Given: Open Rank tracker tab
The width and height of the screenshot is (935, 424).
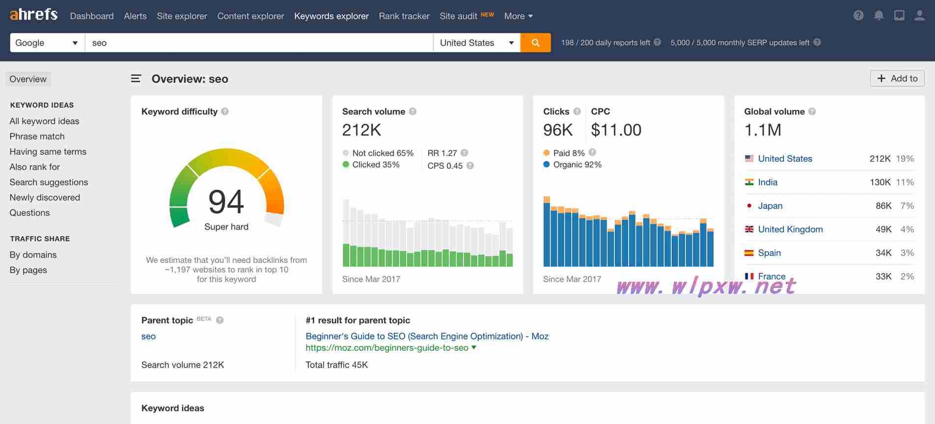Looking at the screenshot, I should tap(404, 16).
